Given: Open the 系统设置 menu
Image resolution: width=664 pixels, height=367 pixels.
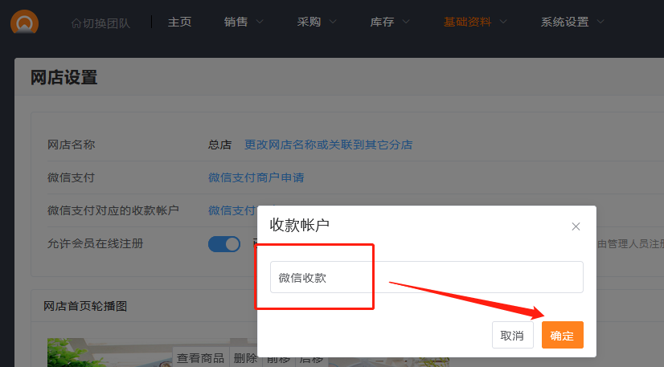Looking at the screenshot, I should pos(564,22).
